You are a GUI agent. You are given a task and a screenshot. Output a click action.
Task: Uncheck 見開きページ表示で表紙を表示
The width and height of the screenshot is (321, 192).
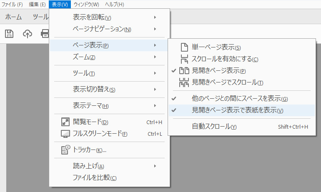tap(237, 110)
